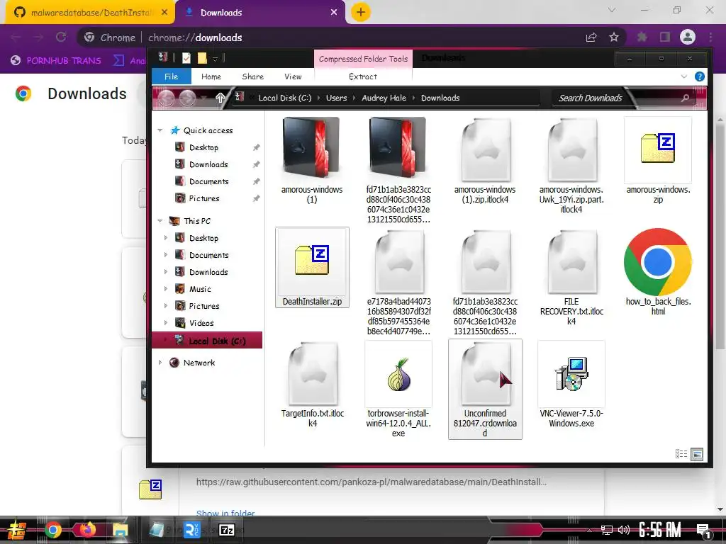Click Audrey Hale in the address breadcrumb
The width and height of the screenshot is (726, 544).
384,98
